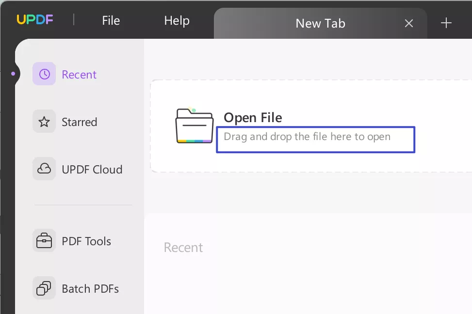Click the PDF Tools briefcase icon

click(44, 241)
